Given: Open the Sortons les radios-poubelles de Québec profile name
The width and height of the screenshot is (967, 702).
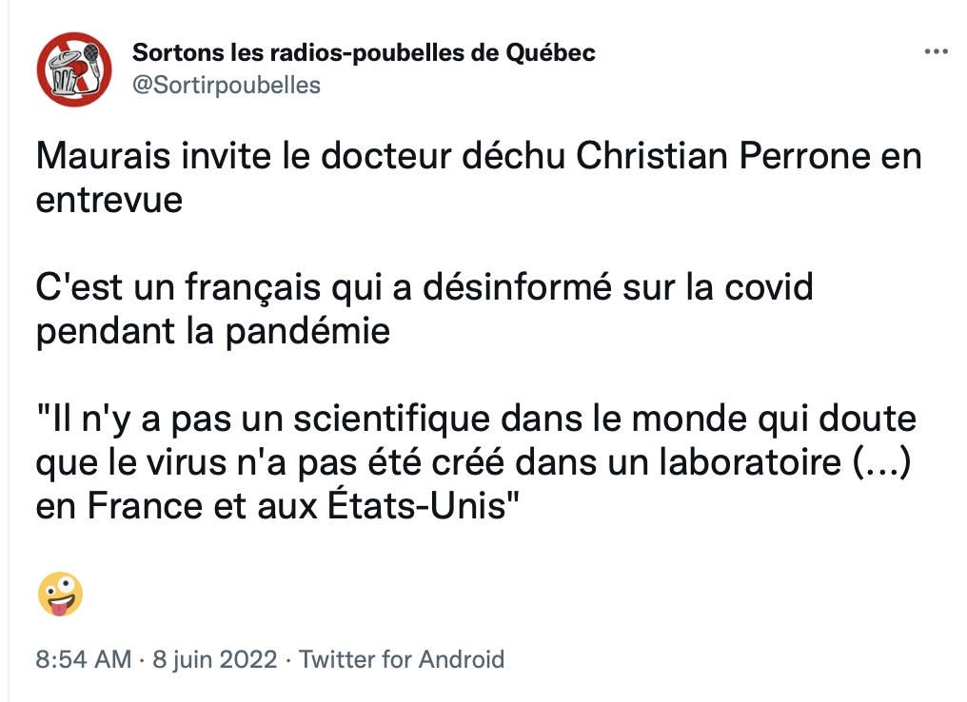Looking at the screenshot, I should click(364, 53).
